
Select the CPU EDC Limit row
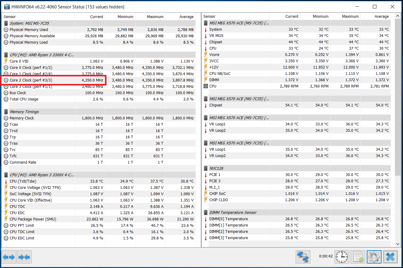[99, 238]
